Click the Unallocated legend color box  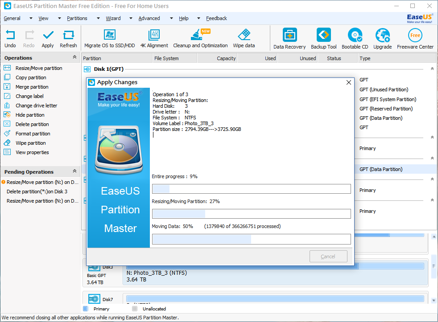(135, 309)
